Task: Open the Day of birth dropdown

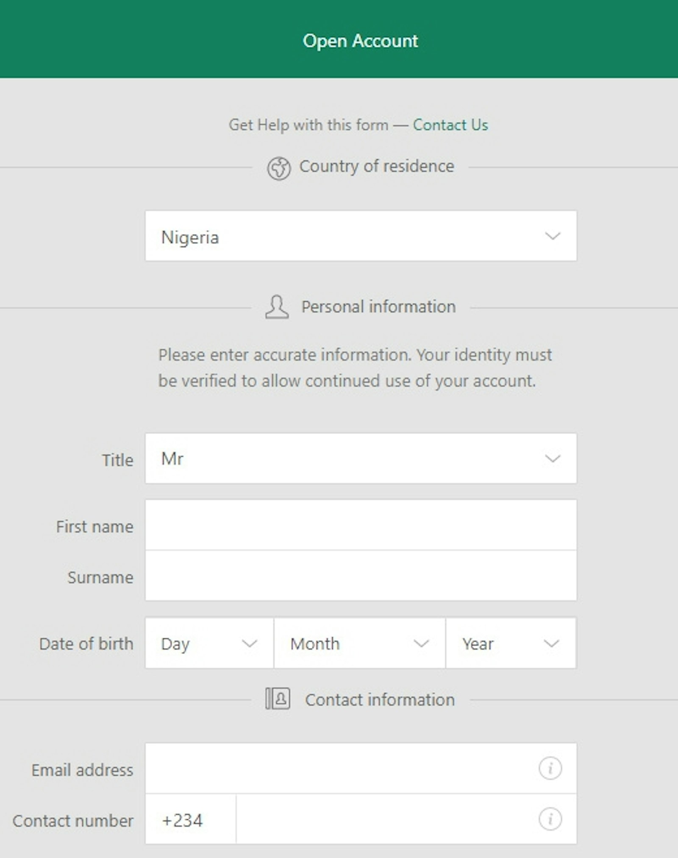Action: 209,643
